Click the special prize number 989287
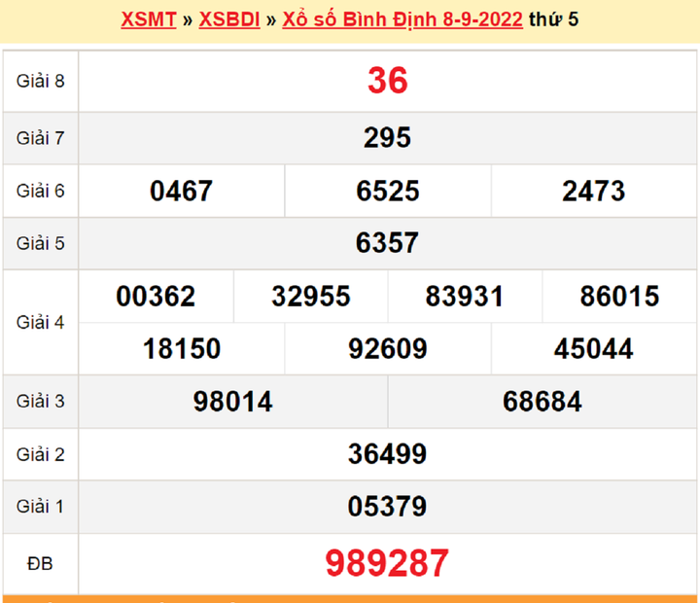This screenshot has height=603, width=700. [x=387, y=563]
